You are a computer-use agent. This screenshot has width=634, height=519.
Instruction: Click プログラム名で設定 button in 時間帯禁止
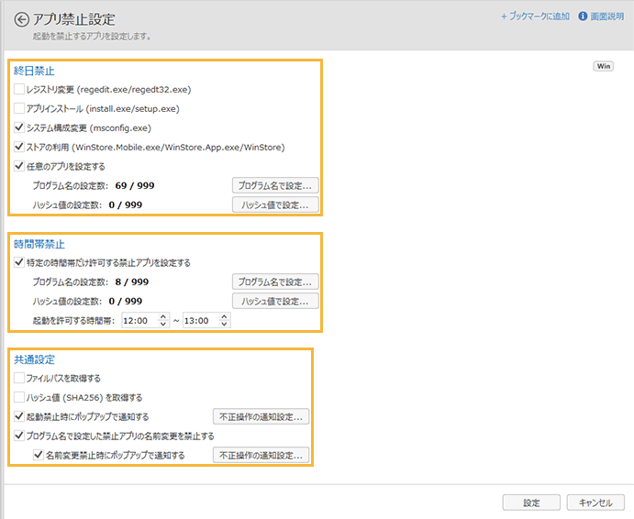(x=275, y=282)
